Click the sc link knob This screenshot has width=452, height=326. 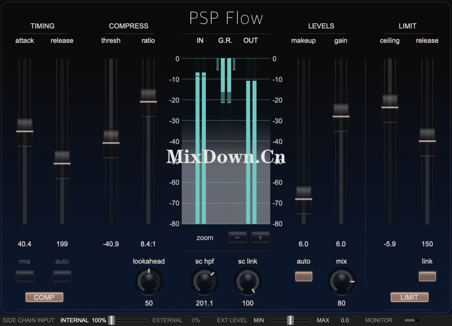248,281
